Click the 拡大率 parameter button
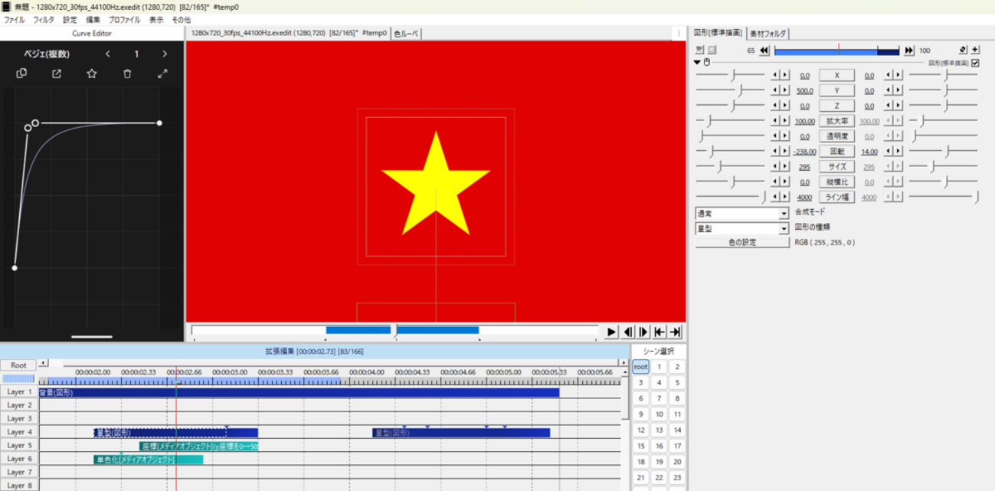This screenshot has width=995, height=491. pos(837,121)
